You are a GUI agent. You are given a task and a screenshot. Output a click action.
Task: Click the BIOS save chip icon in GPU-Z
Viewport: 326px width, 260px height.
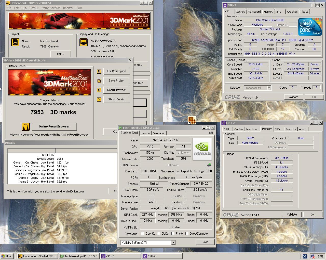(x=209, y=165)
